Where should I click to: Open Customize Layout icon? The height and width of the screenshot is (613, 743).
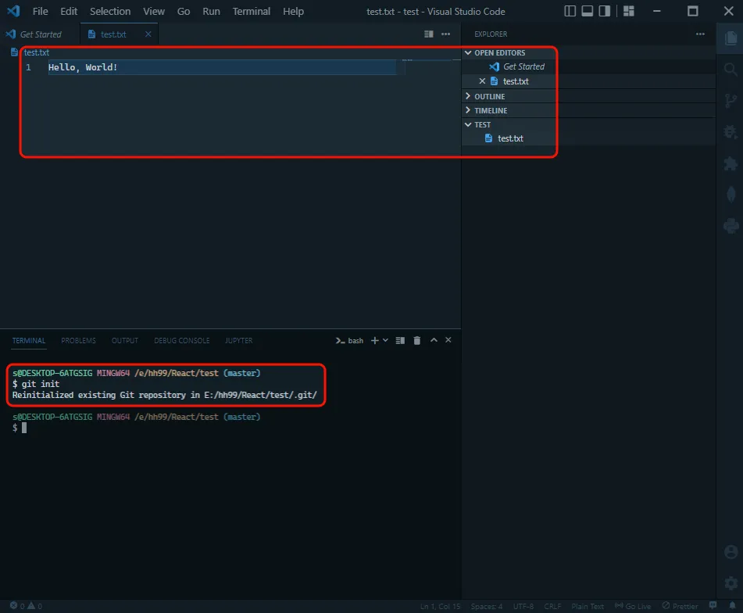[629, 11]
